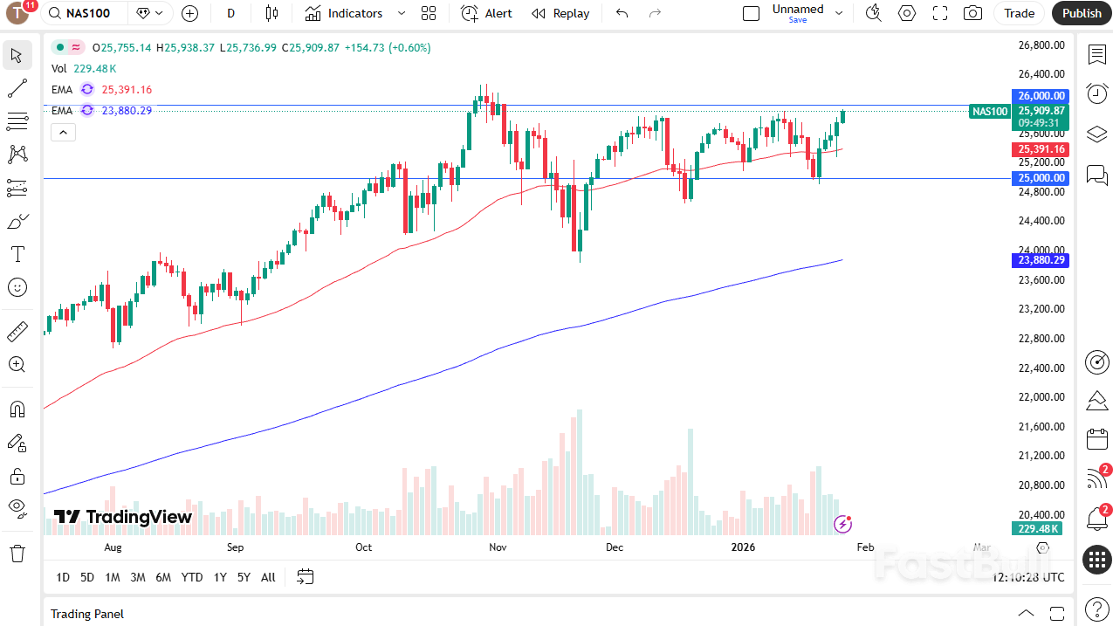Select the zoom-in tool
The width and height of the screenshot is (1113, 626).
[17, 364]
